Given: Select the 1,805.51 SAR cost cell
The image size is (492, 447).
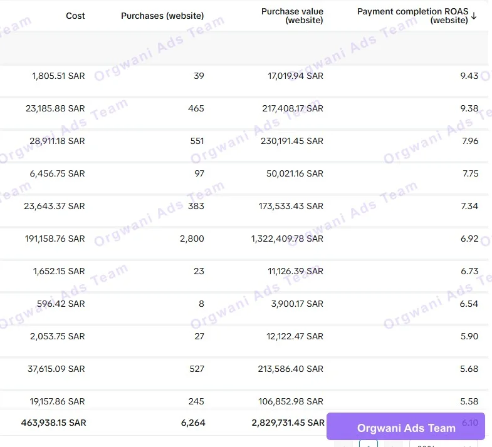Looking at the screenshot, I should coord(58,76).
